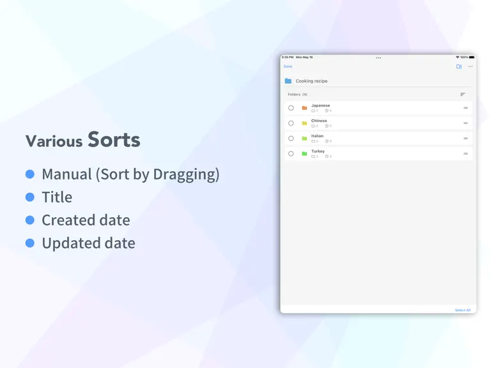Open the three-dot more options menu
Image resolution: width=491 pixels, height=368 pixels.
click(x=471, y=66)
